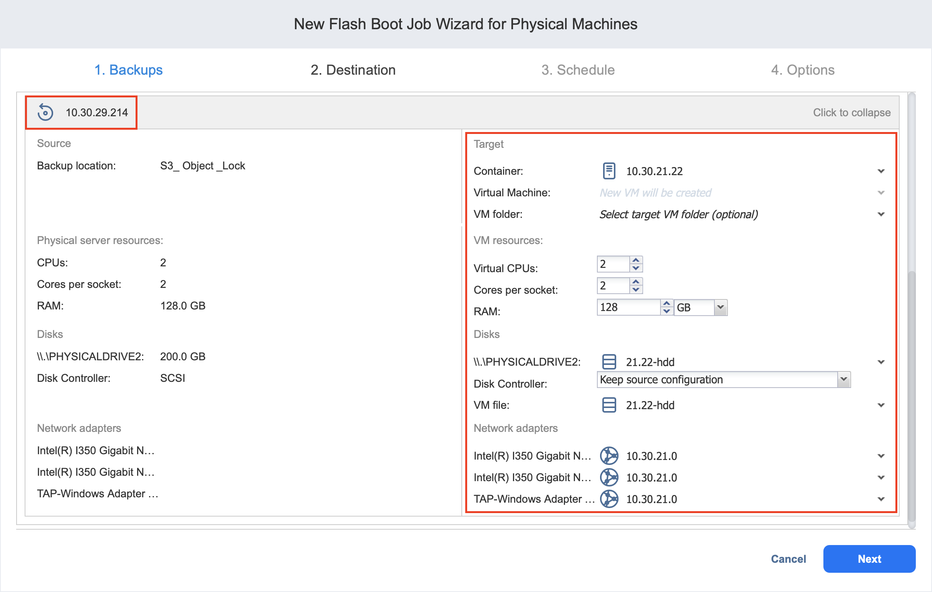The image size is (932, 592).
Task: Expand the VM folder selection dropdown
Action: pos(881,214)
